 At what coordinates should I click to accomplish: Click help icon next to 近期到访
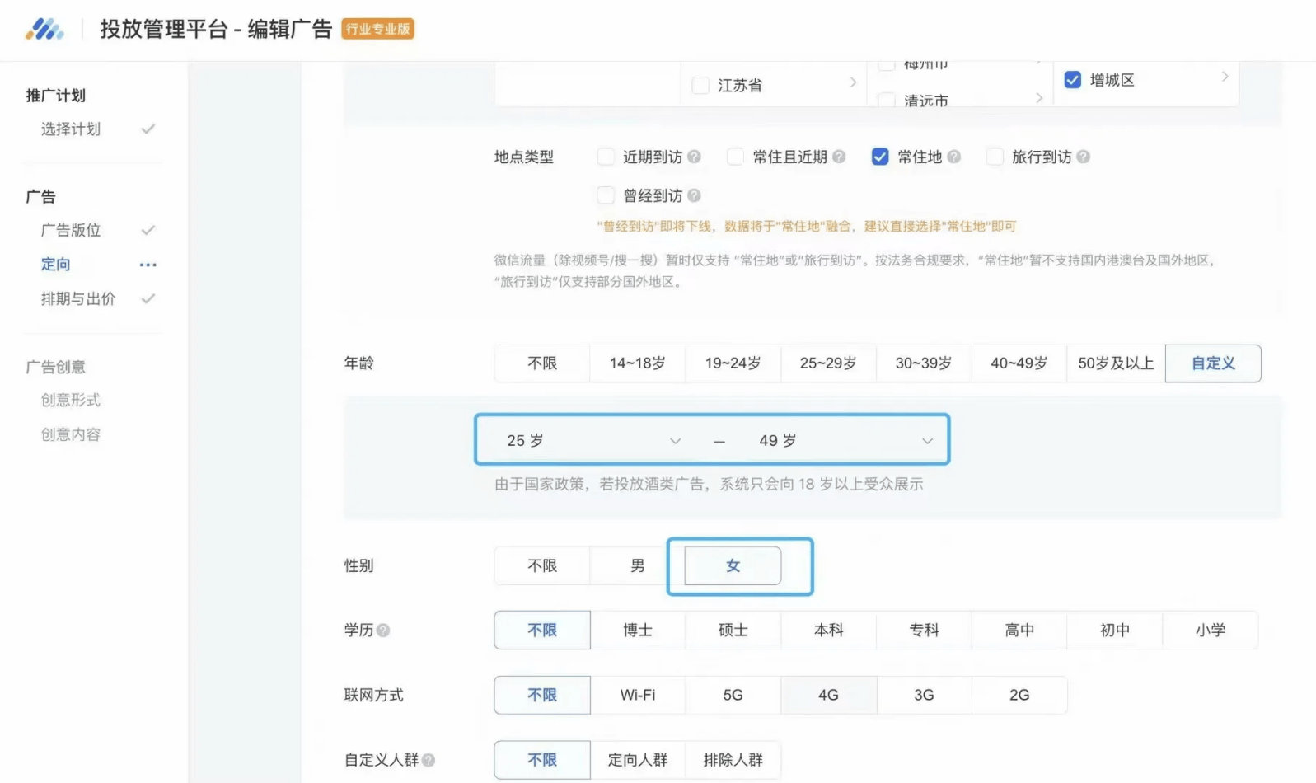click(x=695, y=157)
